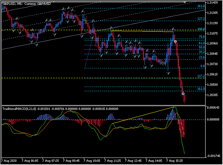This screenshot has width=223, height=165.
Task: Click the 1.30845 price scale value
Action: click(213, 54)
